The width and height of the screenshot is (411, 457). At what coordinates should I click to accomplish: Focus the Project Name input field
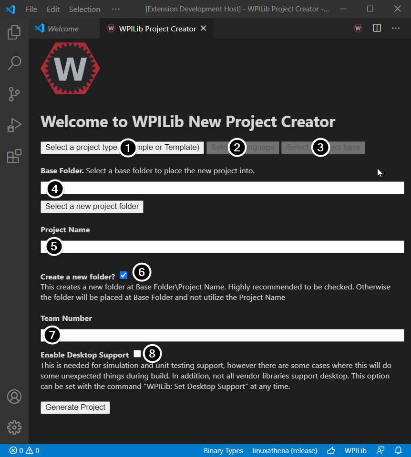[223, 247]
